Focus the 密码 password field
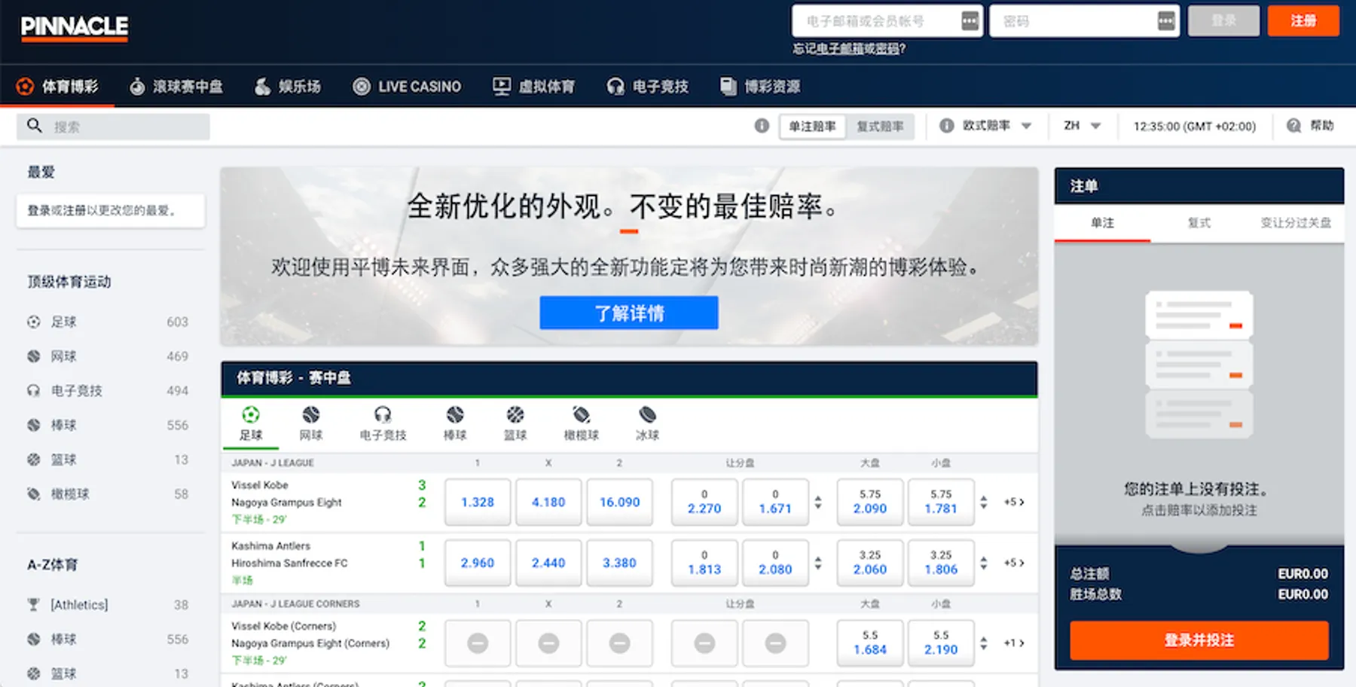This screenshot has width=1356, height=687. [x=1084, y=21]
